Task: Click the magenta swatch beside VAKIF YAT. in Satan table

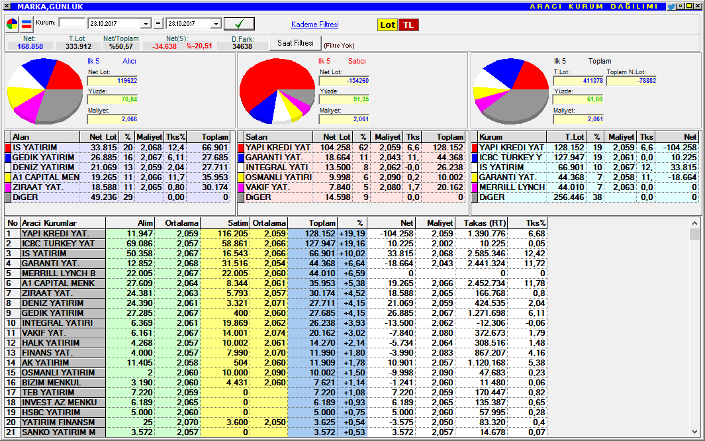Action: pyautogui.click(x=240, y=187)
